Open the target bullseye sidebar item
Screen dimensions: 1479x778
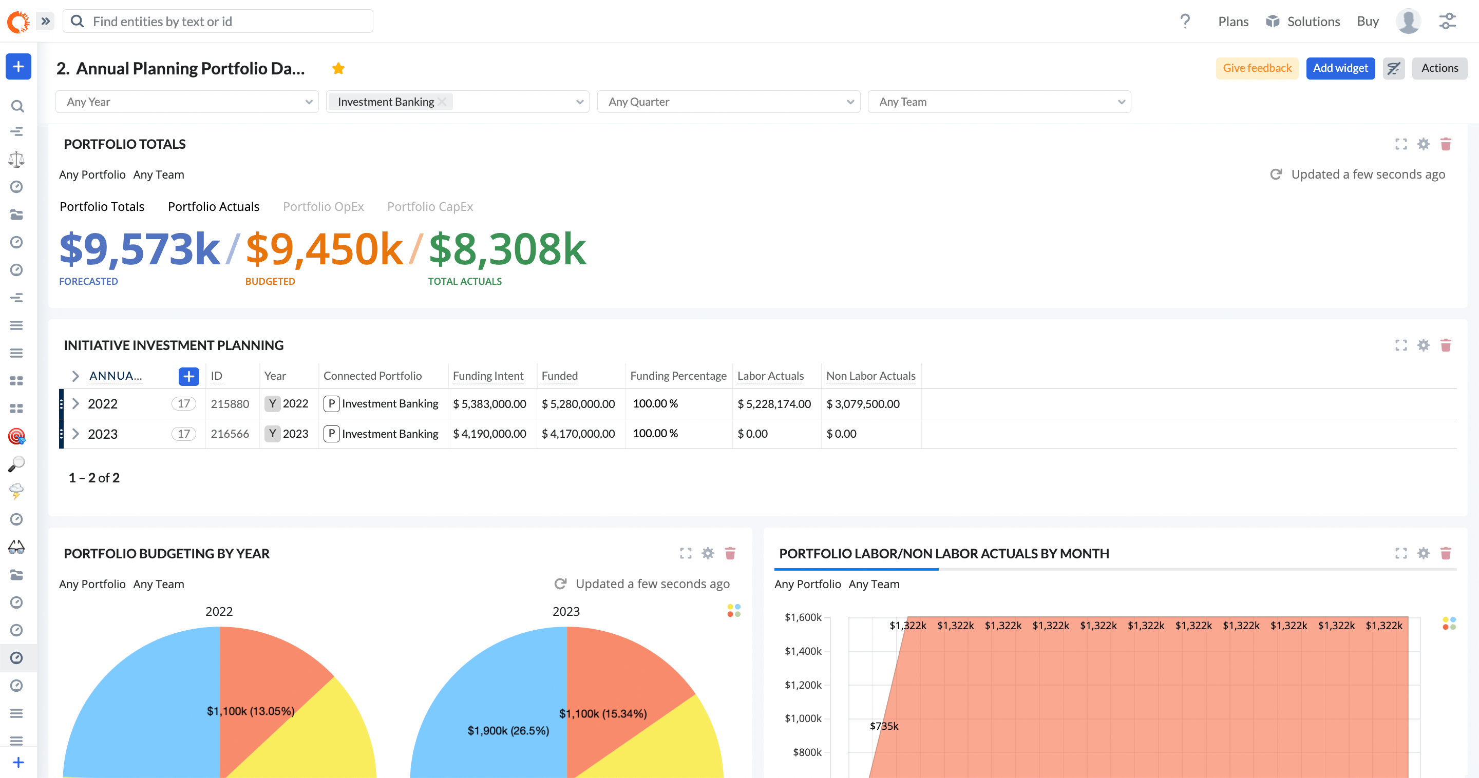coord(16,436)
